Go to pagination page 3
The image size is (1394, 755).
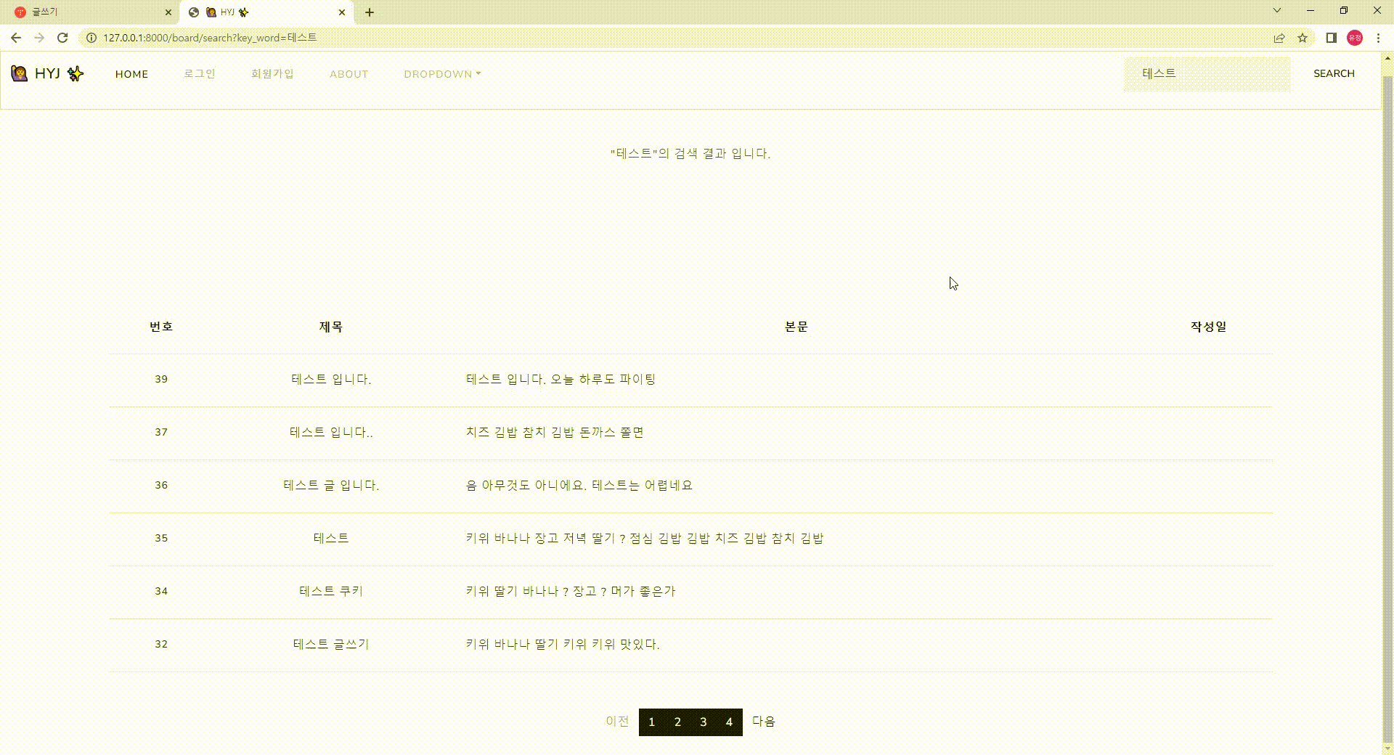coord(703,722)
